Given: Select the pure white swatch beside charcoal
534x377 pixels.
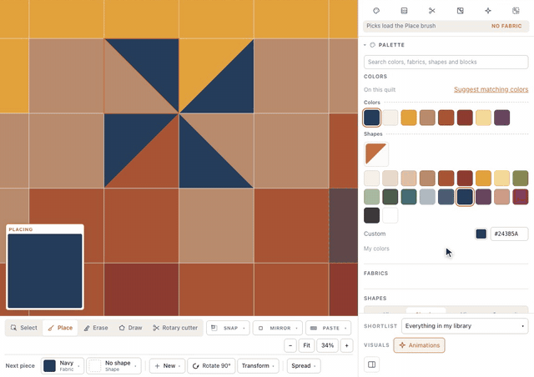Looking at the screenshot, I should click(390, 215).
